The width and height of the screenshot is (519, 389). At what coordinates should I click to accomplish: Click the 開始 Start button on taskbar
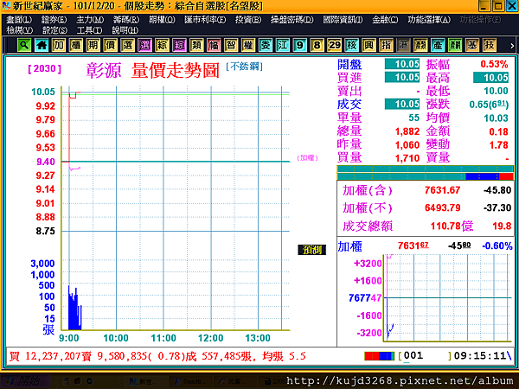click(25, 381)
